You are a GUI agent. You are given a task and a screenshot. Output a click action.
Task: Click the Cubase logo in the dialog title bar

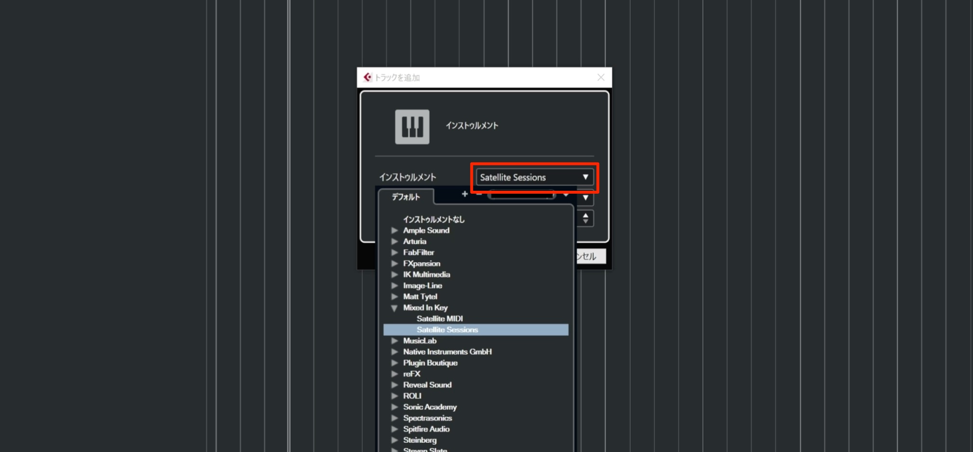368,77
